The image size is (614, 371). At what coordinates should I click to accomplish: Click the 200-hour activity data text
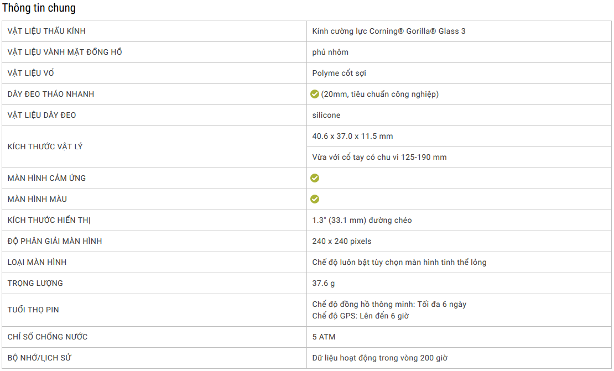[380, 358]
